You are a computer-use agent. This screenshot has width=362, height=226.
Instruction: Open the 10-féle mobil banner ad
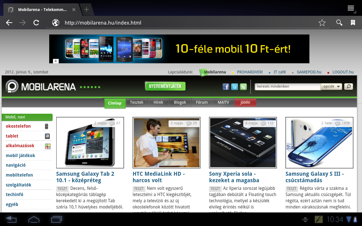179,49
